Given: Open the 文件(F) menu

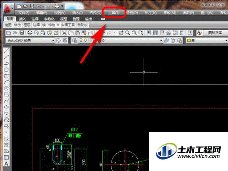Looking at the screenshot, I should pyautogui.click(x=24, y=13).
